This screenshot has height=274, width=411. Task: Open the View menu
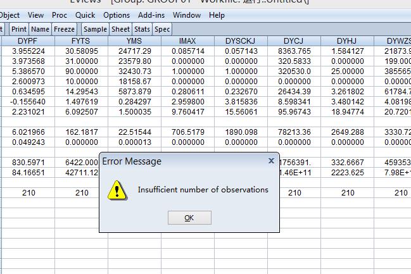pos(35,15)
